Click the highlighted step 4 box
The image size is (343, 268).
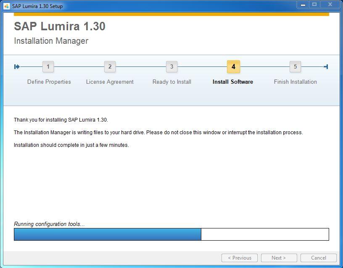click(x=233, y=66)
